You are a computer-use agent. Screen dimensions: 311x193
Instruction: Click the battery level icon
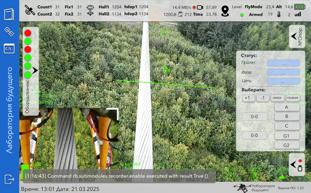click(x=300, y=7)
